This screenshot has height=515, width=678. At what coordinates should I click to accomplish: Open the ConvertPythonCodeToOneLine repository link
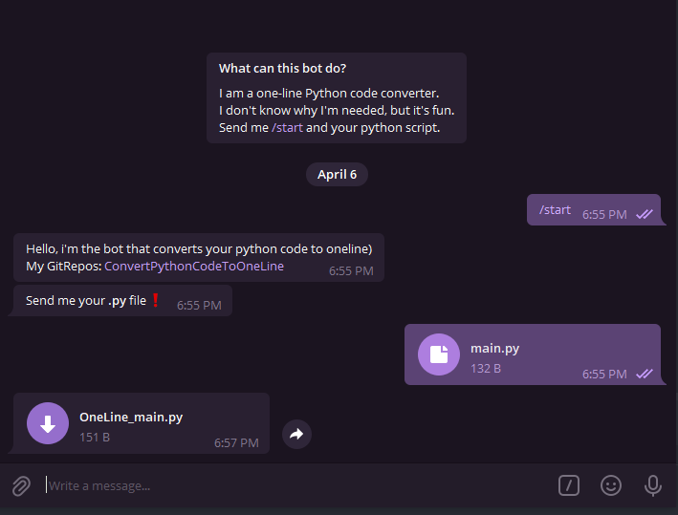click(x=194, y=267)
